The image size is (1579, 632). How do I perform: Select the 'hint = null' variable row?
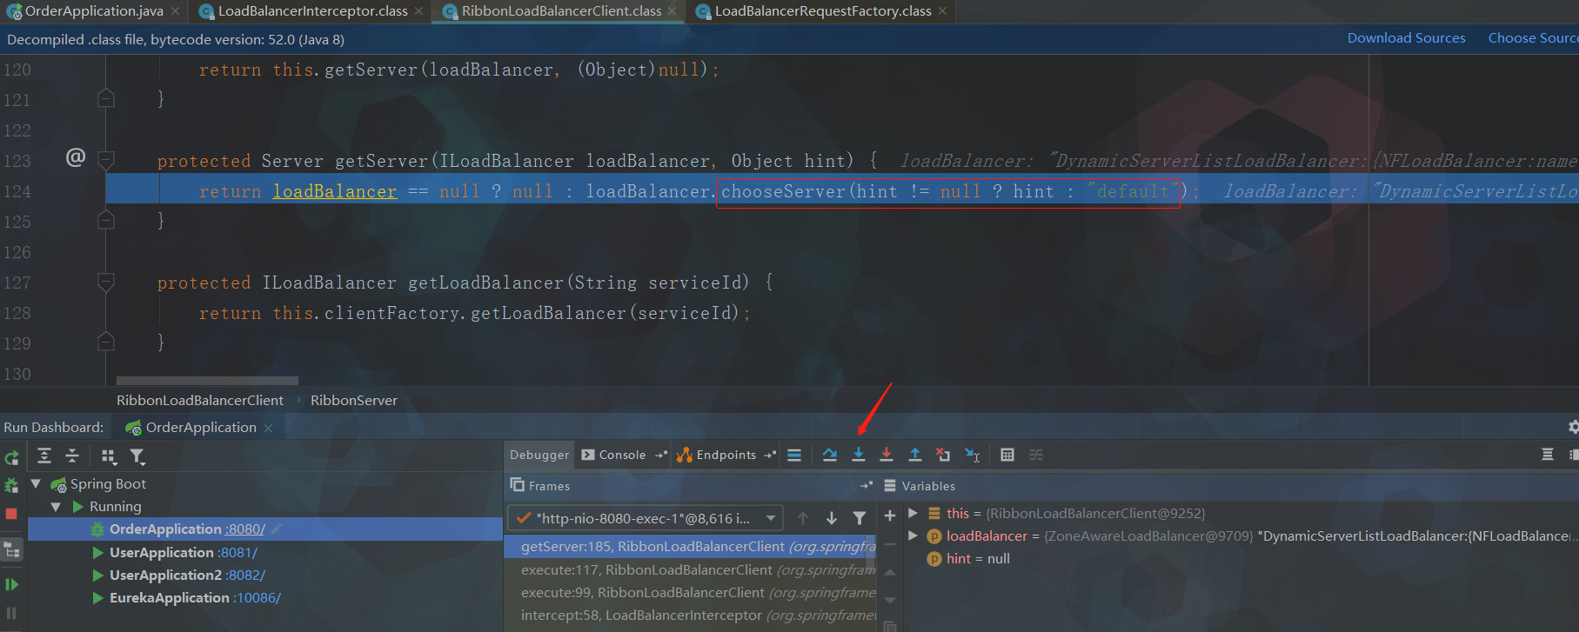(968, 558)
